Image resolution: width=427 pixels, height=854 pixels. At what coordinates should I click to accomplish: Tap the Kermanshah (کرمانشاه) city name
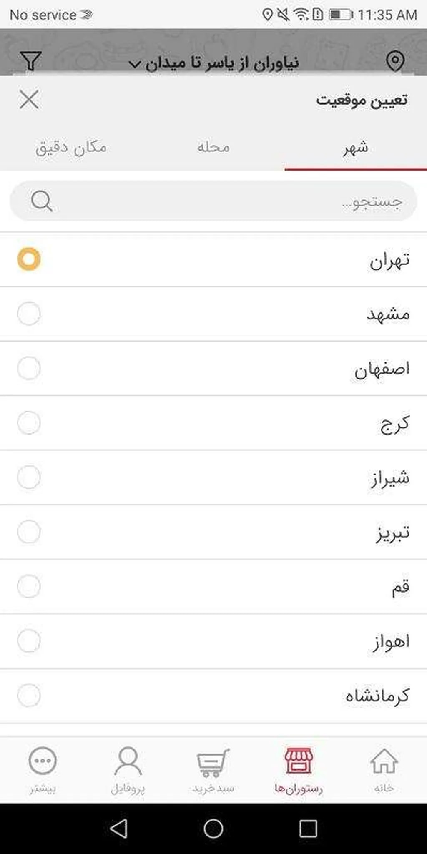click(x=377, y=696)
